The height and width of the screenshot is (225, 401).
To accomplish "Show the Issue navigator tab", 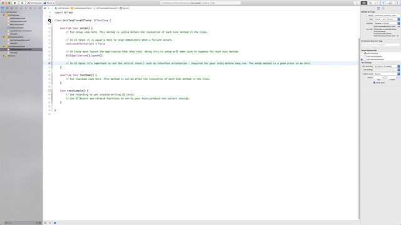I will [x=21, y=8].
